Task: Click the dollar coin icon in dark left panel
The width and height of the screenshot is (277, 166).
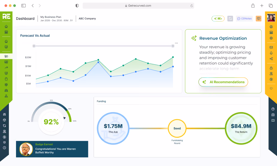Action: click(4, 137)
